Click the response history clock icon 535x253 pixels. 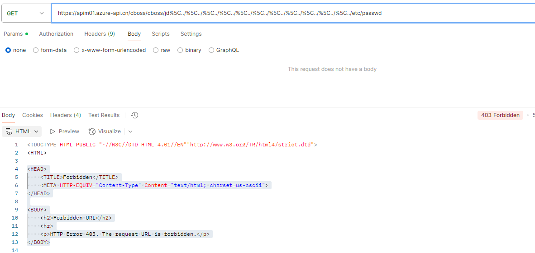click(135, 115)
